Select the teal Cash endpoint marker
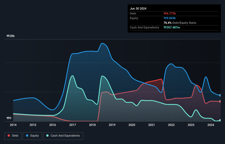 coord(220,120)
